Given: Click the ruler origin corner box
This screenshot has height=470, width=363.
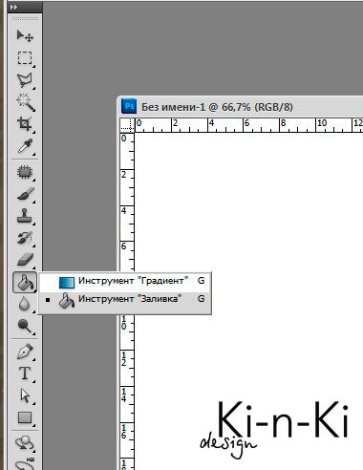Looking at the screenshot, I should pos(127,125).
